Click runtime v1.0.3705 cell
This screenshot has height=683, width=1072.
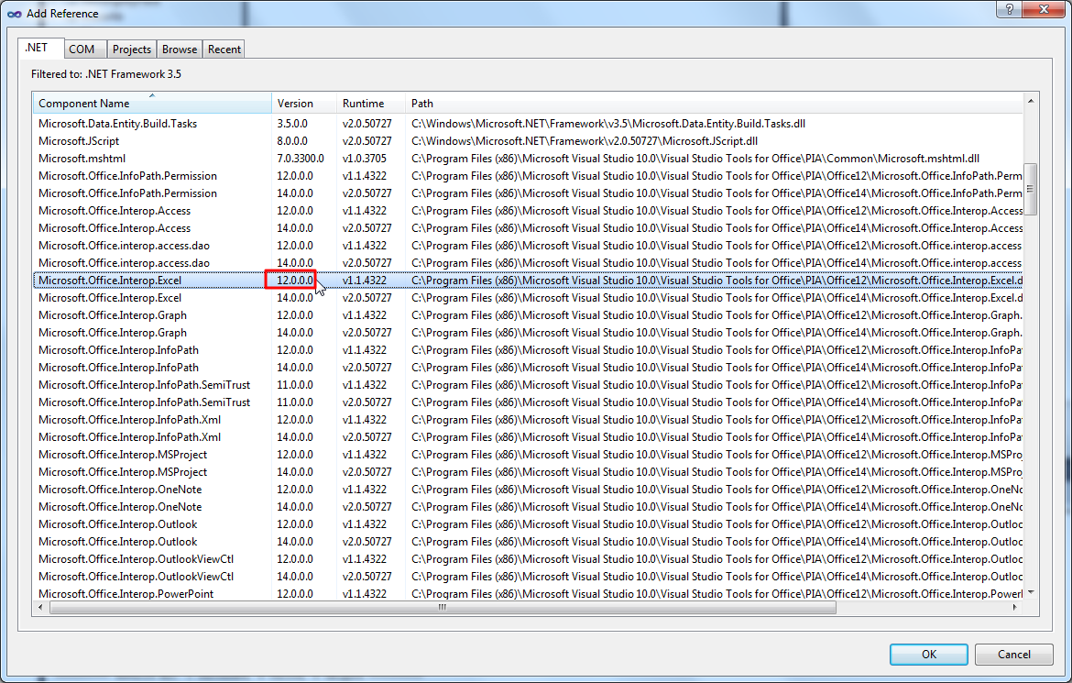[x=365, y=159]
